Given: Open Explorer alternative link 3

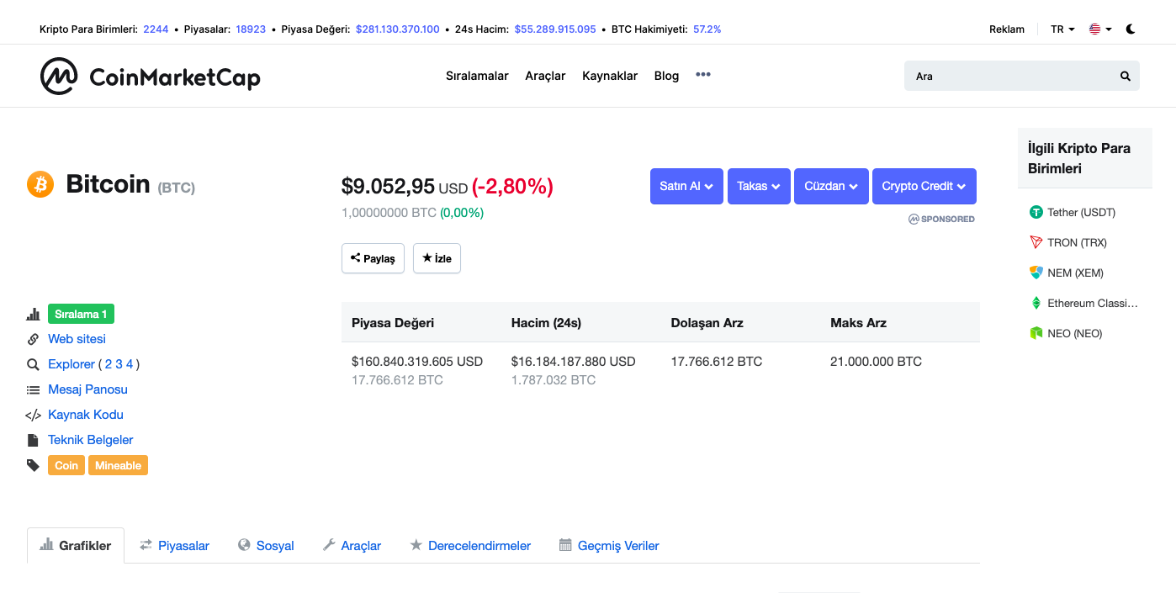Looking at the screenshot, I should [119, 364].
